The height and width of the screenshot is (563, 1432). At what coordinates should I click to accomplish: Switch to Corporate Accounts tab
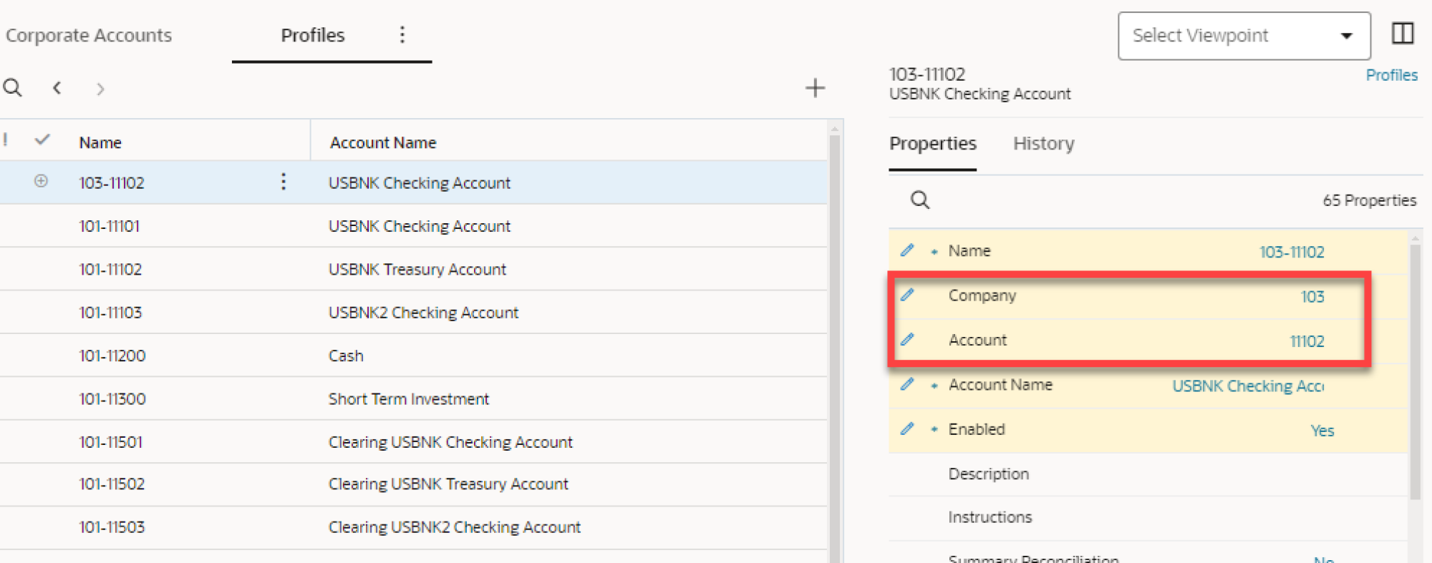pos(89,35)
